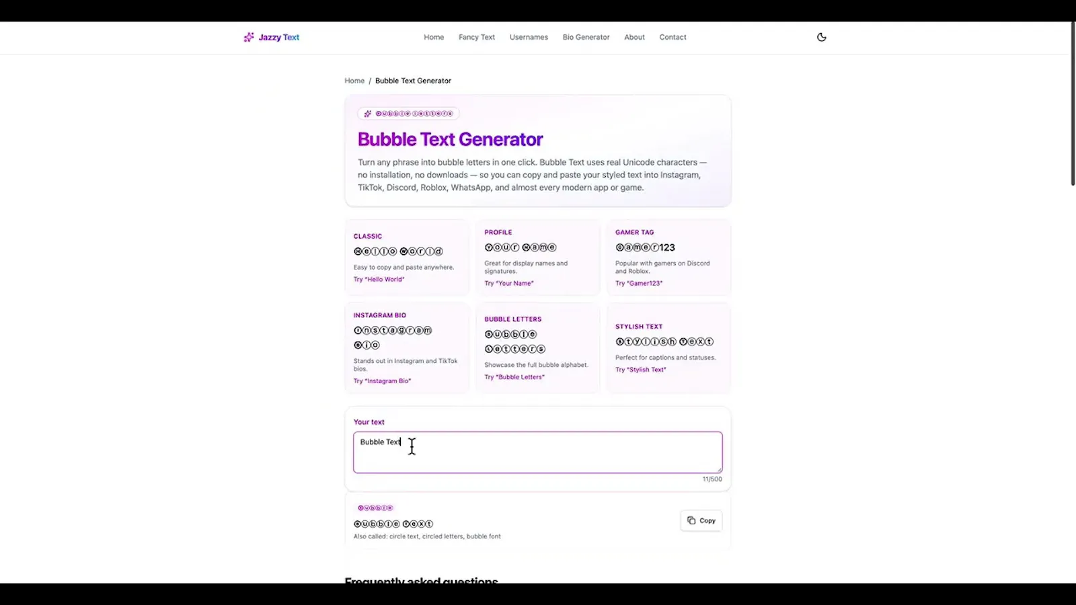Select the Gamer Tag example card
This screenshot has height=605, width=1076.
[x=668, y=257]
